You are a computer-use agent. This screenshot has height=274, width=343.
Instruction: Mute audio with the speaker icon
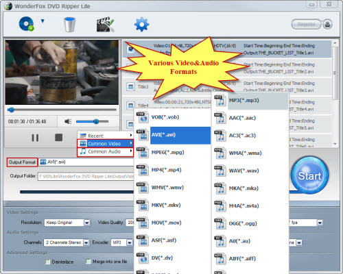tap(68, 121)
